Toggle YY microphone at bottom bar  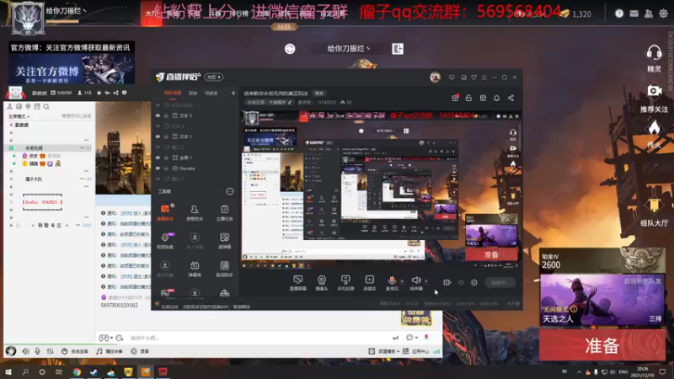(x=37, y=351)
